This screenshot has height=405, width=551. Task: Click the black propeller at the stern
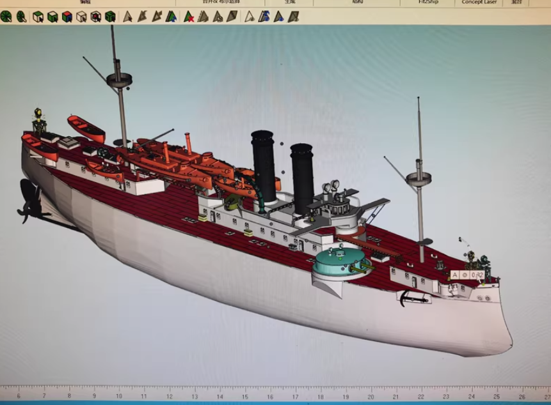(28, 202)
